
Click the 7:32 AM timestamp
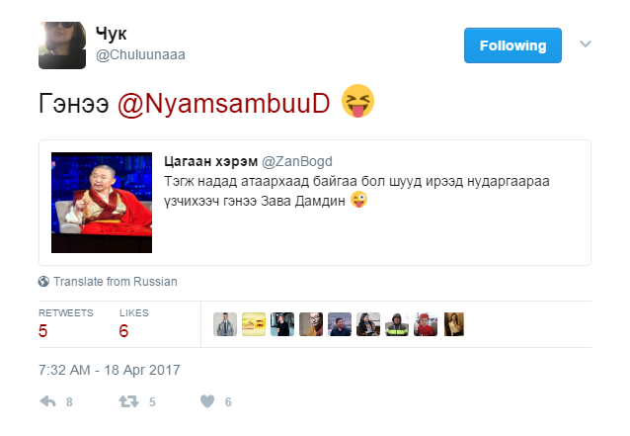pos(110,370)
